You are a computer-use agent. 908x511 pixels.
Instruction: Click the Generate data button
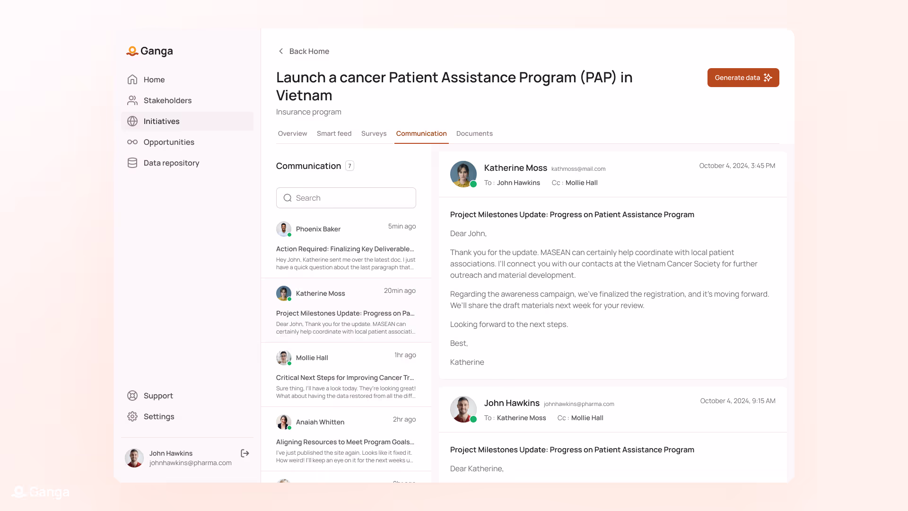point(743,78)
